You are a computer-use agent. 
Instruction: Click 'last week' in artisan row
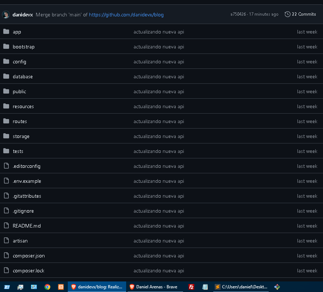(x=307, y=241)
